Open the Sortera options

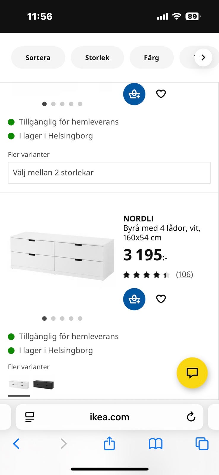[x=38, y=57]
